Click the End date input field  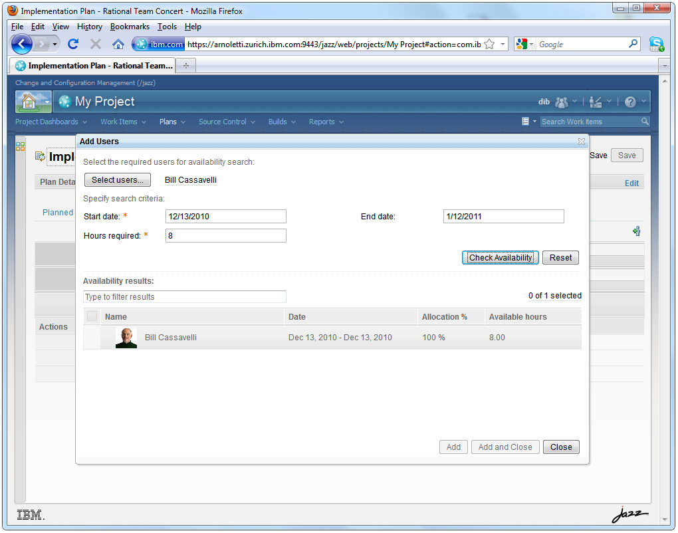[x=503, y=216]
